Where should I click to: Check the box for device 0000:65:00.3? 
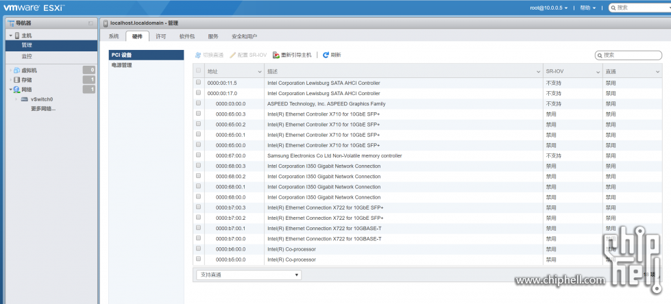(x=198, y=113)
